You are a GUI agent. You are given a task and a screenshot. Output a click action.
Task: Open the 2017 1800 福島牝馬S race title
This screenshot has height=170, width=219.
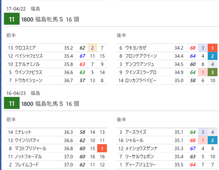[x=50, y=20]
